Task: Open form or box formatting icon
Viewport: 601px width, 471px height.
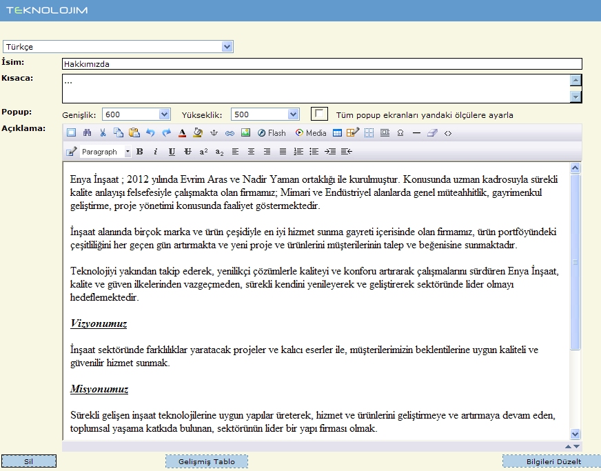Action: point(385,132)
